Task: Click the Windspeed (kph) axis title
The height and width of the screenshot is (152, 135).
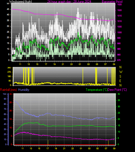Action: click(21, 2)
